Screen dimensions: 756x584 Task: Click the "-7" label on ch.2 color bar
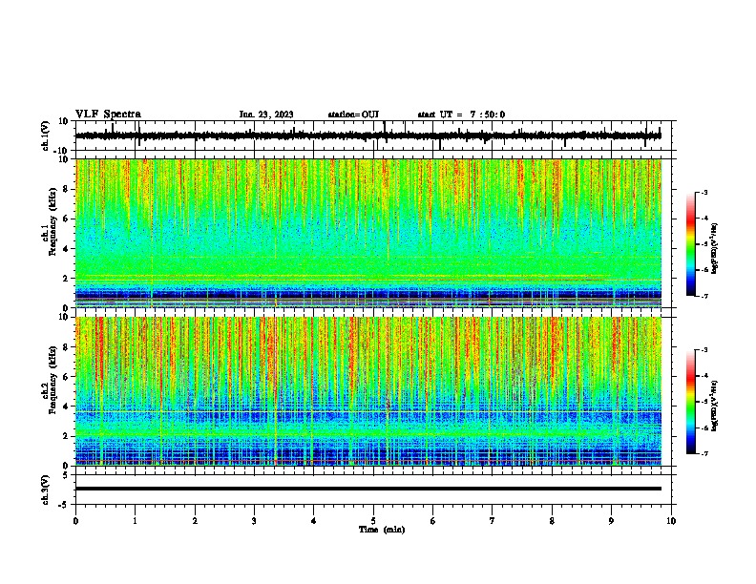703,453
